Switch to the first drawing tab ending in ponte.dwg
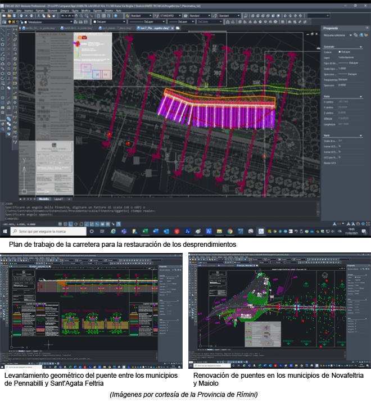Screen dimensions: 371x402 [x=39, y=28]
